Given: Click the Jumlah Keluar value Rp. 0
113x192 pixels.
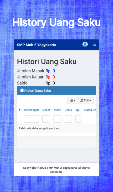Looking at the screenshot, I should pos(50,77).
